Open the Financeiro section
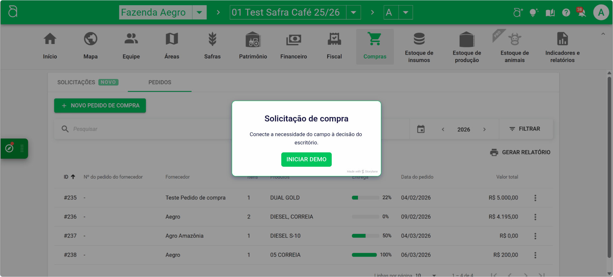Screen dimensions: 613x277 [x=294, y=47]
